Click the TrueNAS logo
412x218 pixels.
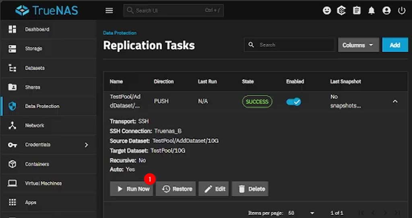(46, 10)
